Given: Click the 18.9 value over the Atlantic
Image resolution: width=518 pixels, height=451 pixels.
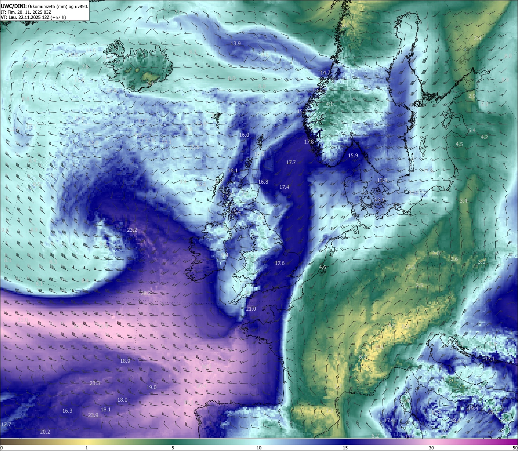Looking at the screenshot, I should (125, 361).
